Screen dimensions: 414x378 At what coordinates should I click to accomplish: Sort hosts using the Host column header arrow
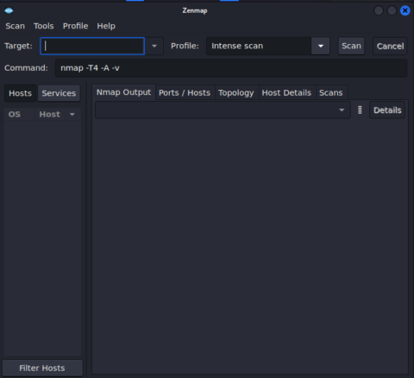click(x=72, y=114)
